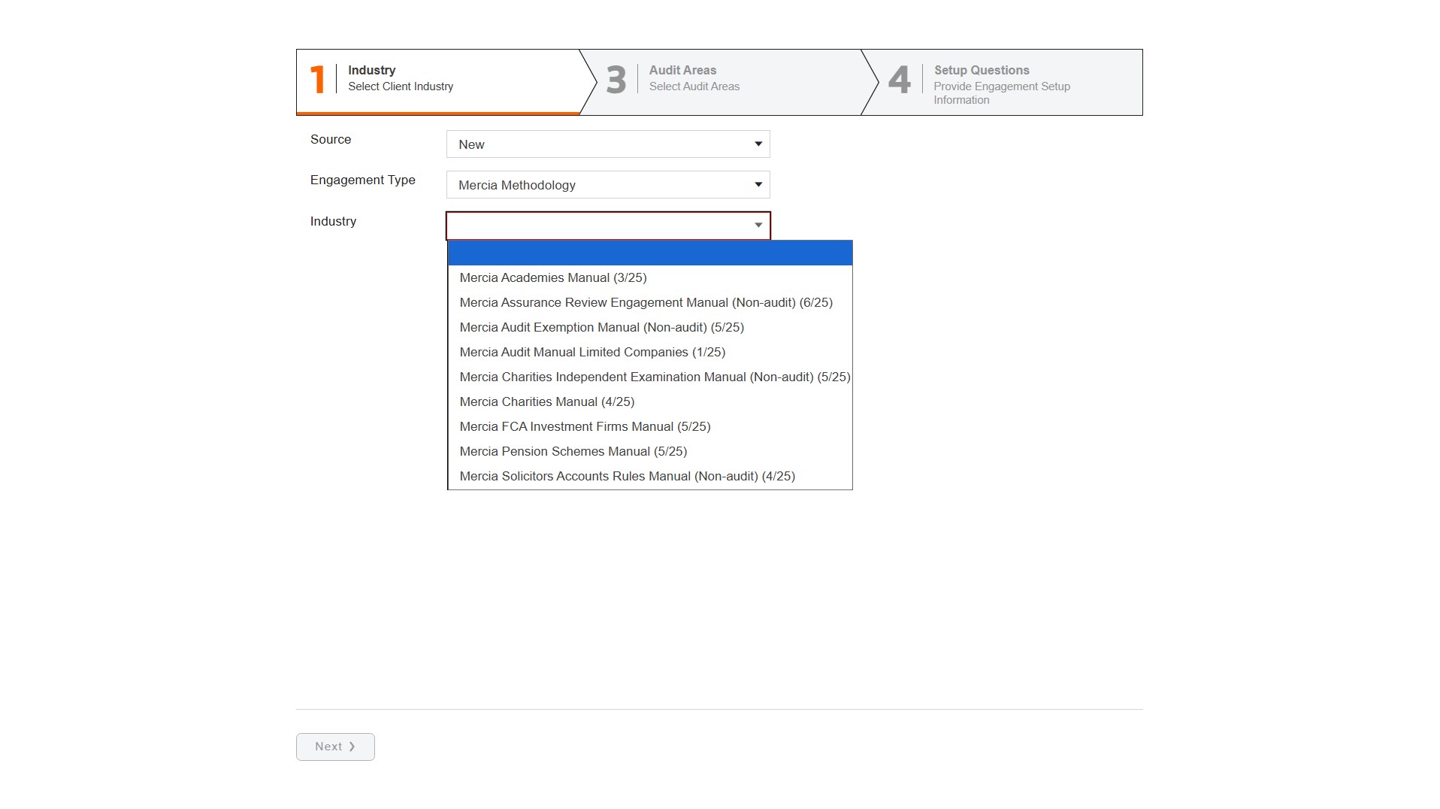The height and width of the screenshot is (809, 1440).
Task: Click the Next button
Action: tap(335, 747)
